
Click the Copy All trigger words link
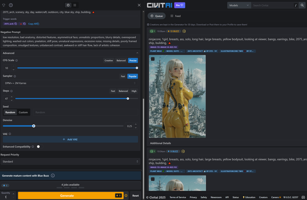(33, 24)
